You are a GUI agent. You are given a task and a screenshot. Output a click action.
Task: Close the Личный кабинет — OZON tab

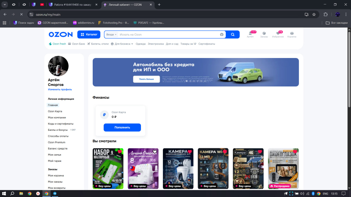[x=151, y=5]
